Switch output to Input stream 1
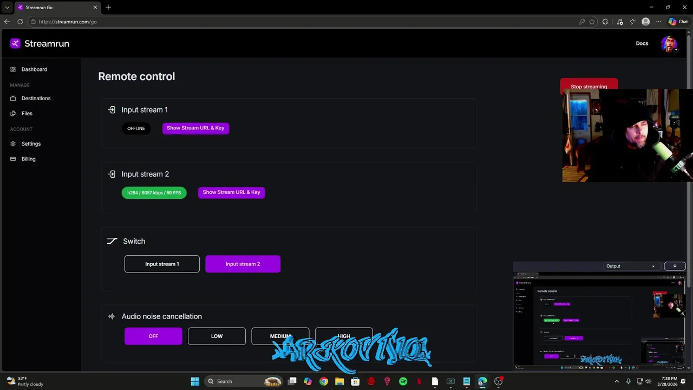 coord(162,264)
